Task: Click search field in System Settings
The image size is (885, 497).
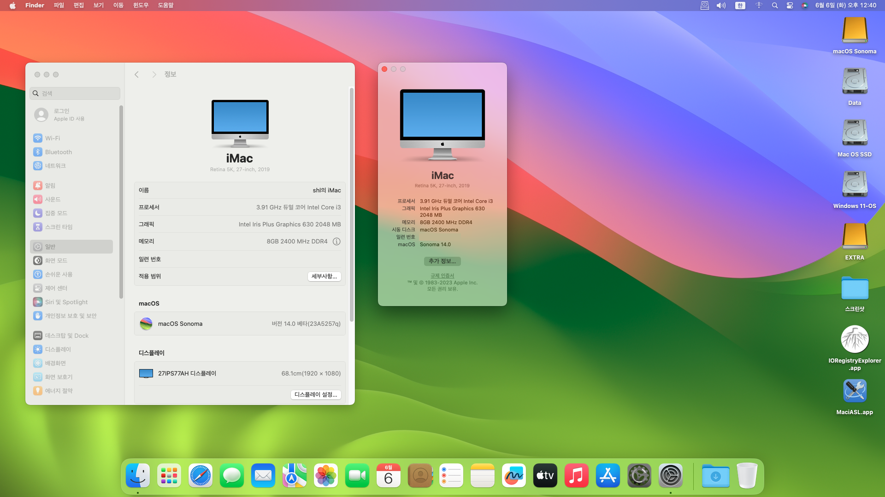Action: point(75,93)
